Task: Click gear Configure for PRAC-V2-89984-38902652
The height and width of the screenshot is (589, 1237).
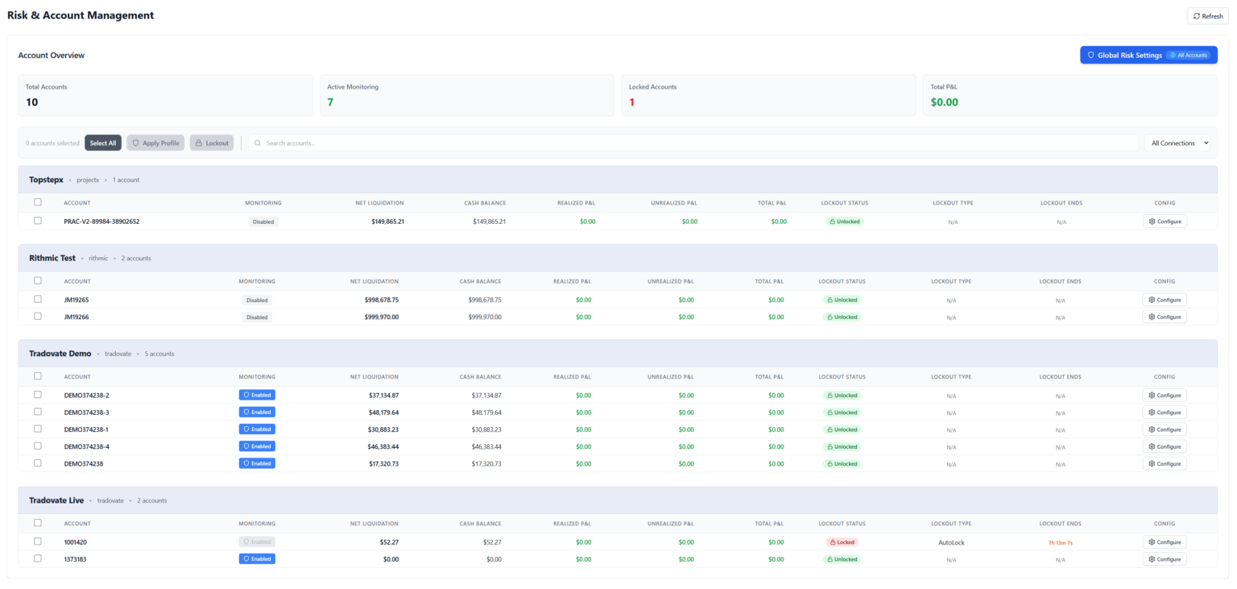Action: 1164,221
